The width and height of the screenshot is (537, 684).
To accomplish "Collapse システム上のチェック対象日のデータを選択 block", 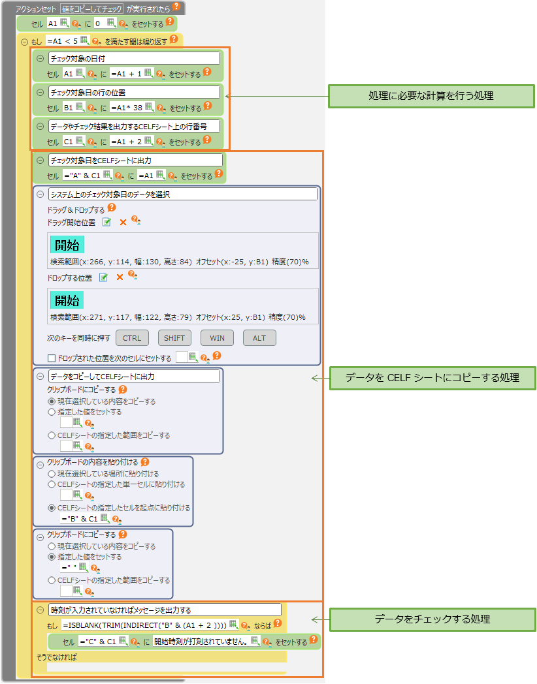I will point(41,194).
